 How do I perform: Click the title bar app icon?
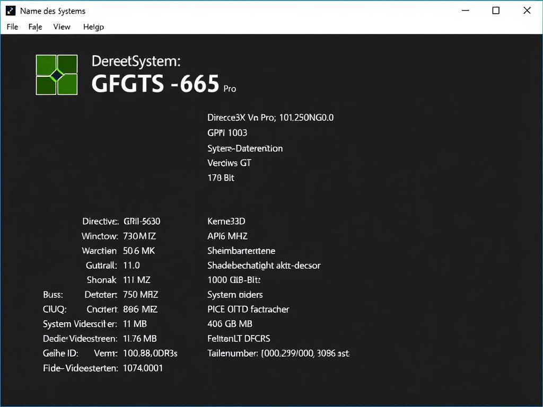(11, 11)
